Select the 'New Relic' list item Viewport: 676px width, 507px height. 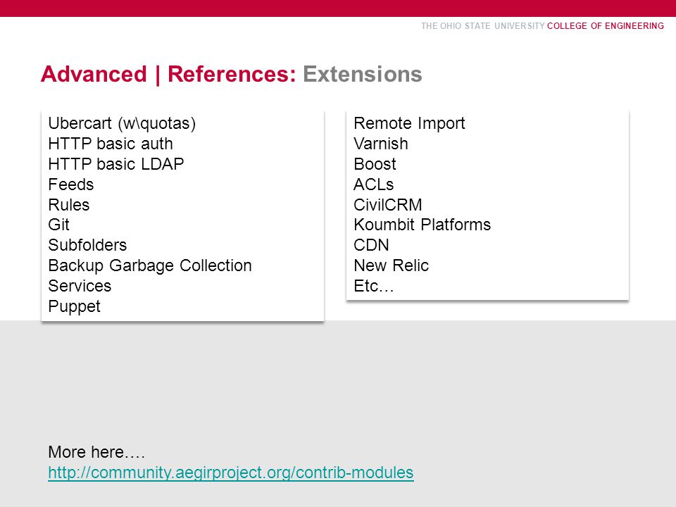(x=391, y=265)
